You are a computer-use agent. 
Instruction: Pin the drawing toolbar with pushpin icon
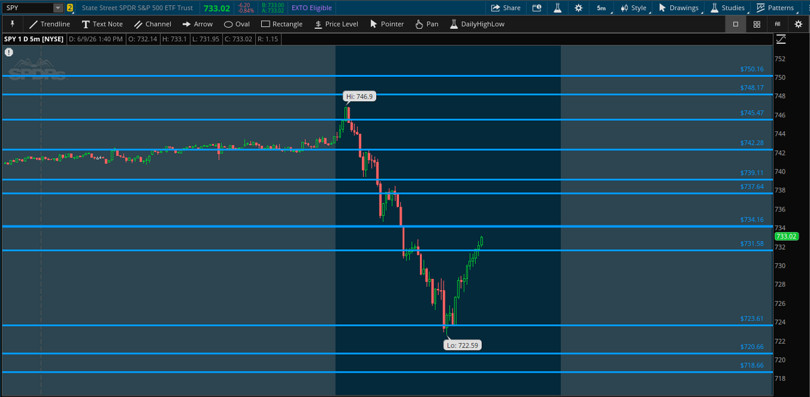pos(12,24)
